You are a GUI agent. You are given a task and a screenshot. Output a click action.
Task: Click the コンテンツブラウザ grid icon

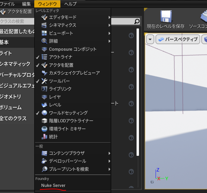pos(44,153)
